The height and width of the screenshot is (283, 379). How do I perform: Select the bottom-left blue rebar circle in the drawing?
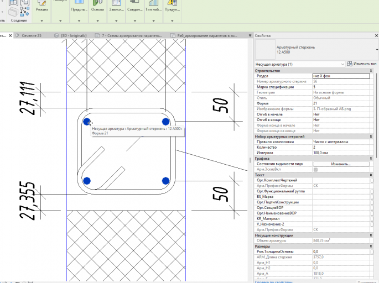click(x=87, y=181)
